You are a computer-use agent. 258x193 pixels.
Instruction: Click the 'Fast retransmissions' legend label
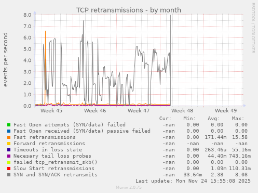[x=45, y=137]
